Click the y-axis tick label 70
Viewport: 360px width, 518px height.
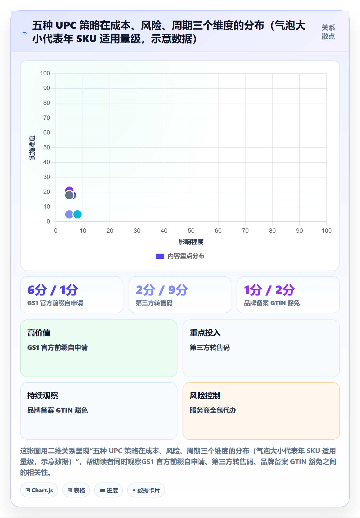coord(47,118)
